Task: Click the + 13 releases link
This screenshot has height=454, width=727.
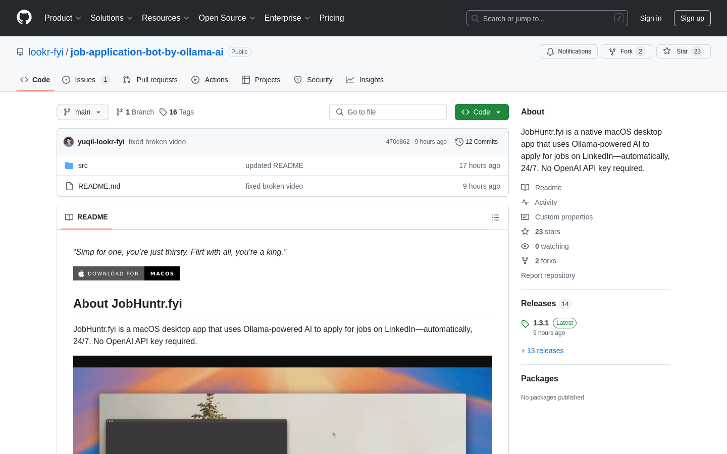Action: point(542,351)
